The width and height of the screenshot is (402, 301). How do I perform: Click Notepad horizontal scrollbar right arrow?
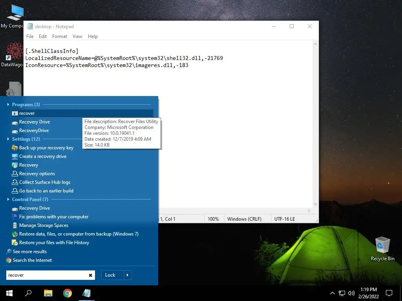pyautogui.click(x=309, y=210)
